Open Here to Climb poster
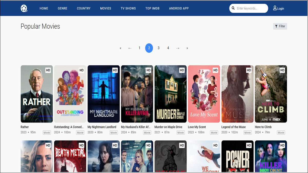The image size is (308, 173). [271, 94]
